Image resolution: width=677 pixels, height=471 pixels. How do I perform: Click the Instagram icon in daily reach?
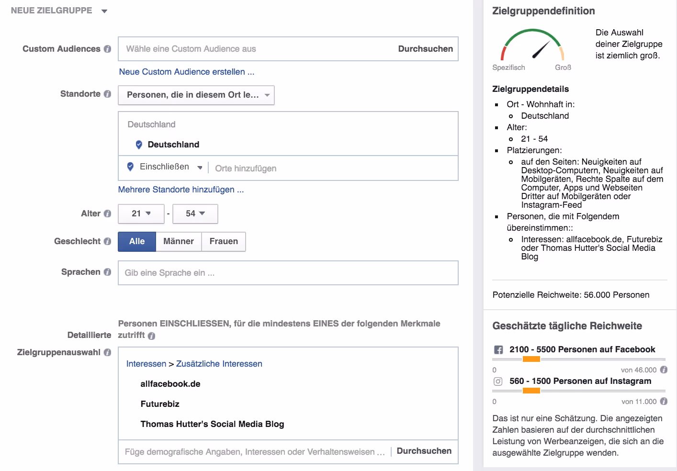pos(498,381)
